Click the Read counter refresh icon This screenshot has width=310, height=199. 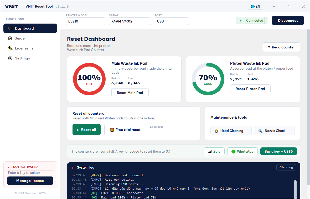coord(269,47)
